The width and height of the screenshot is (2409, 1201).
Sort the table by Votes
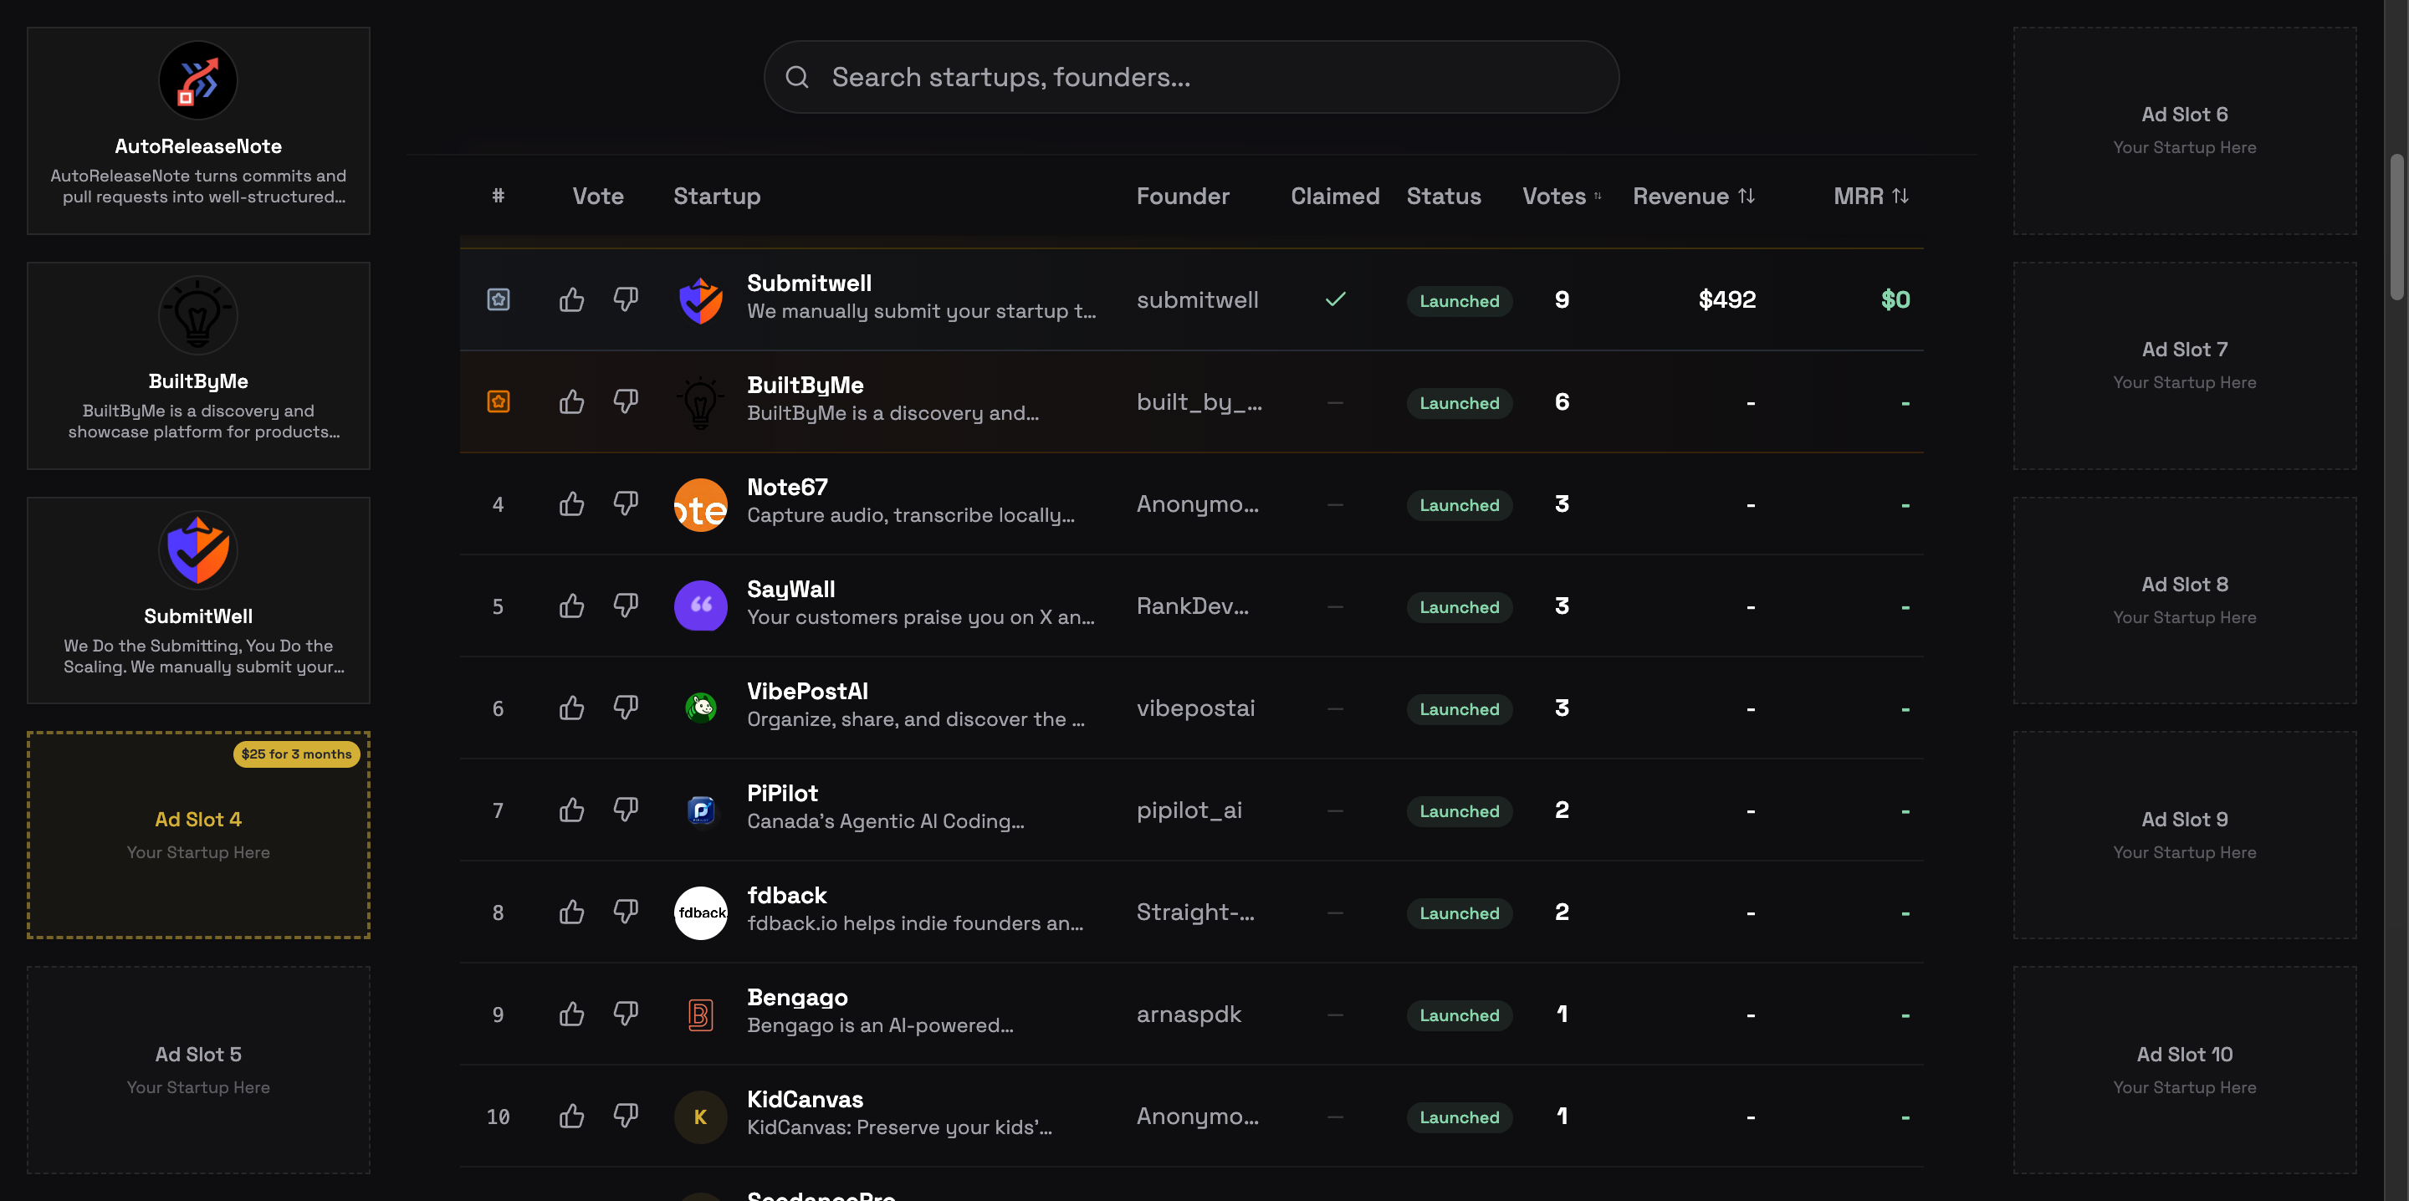pyautogui.click(x=1559, y=196)
